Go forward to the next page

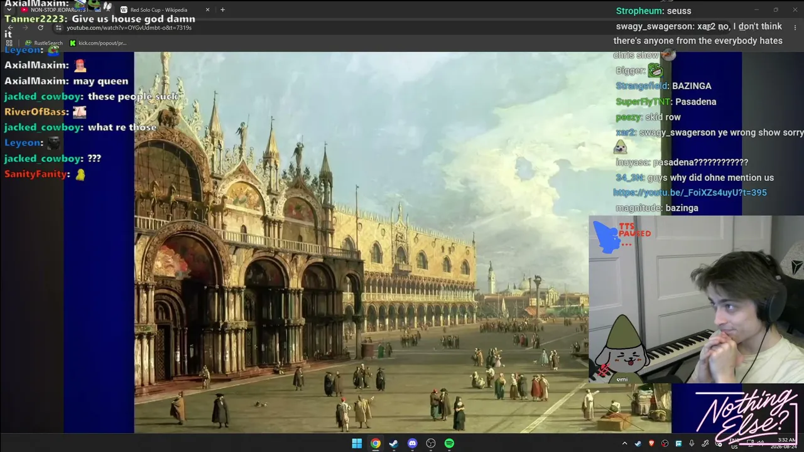click(x=24, y=28)
